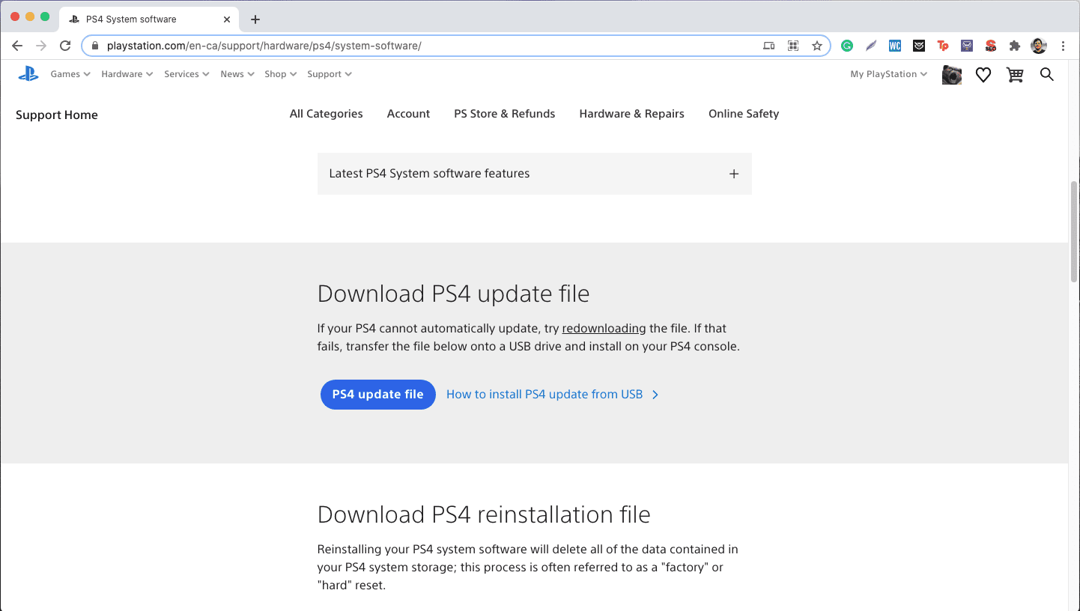The image size is (1080, 611).
Task: Expand the Hardware dropdown menu
Action: pos(127,74)
